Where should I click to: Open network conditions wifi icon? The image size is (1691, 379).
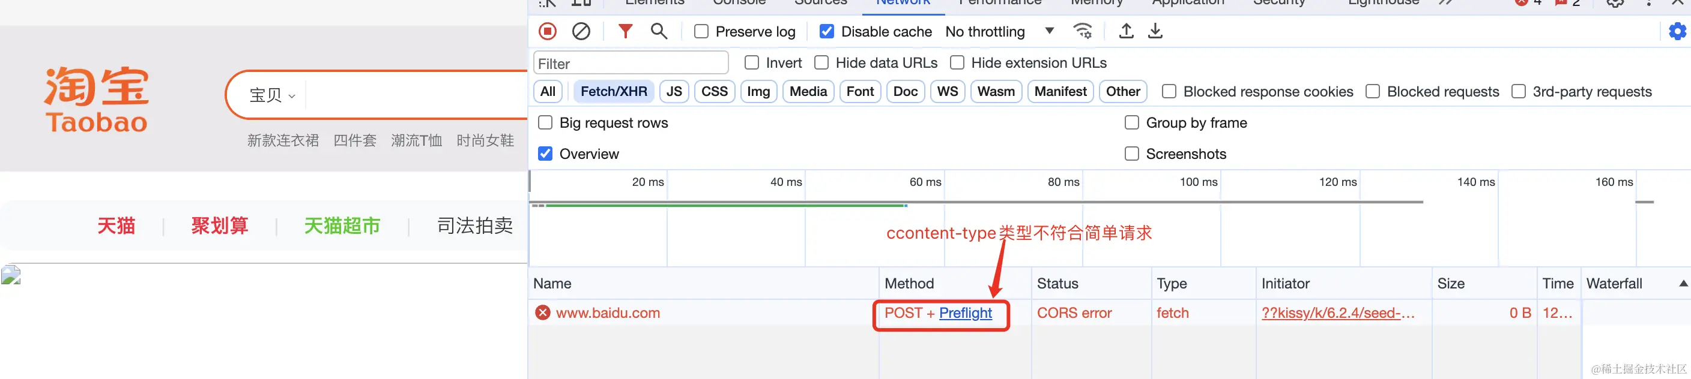tap(1082, 31)
